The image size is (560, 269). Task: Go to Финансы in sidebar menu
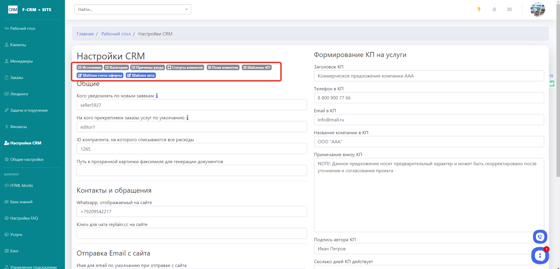[x=18, y=127]
